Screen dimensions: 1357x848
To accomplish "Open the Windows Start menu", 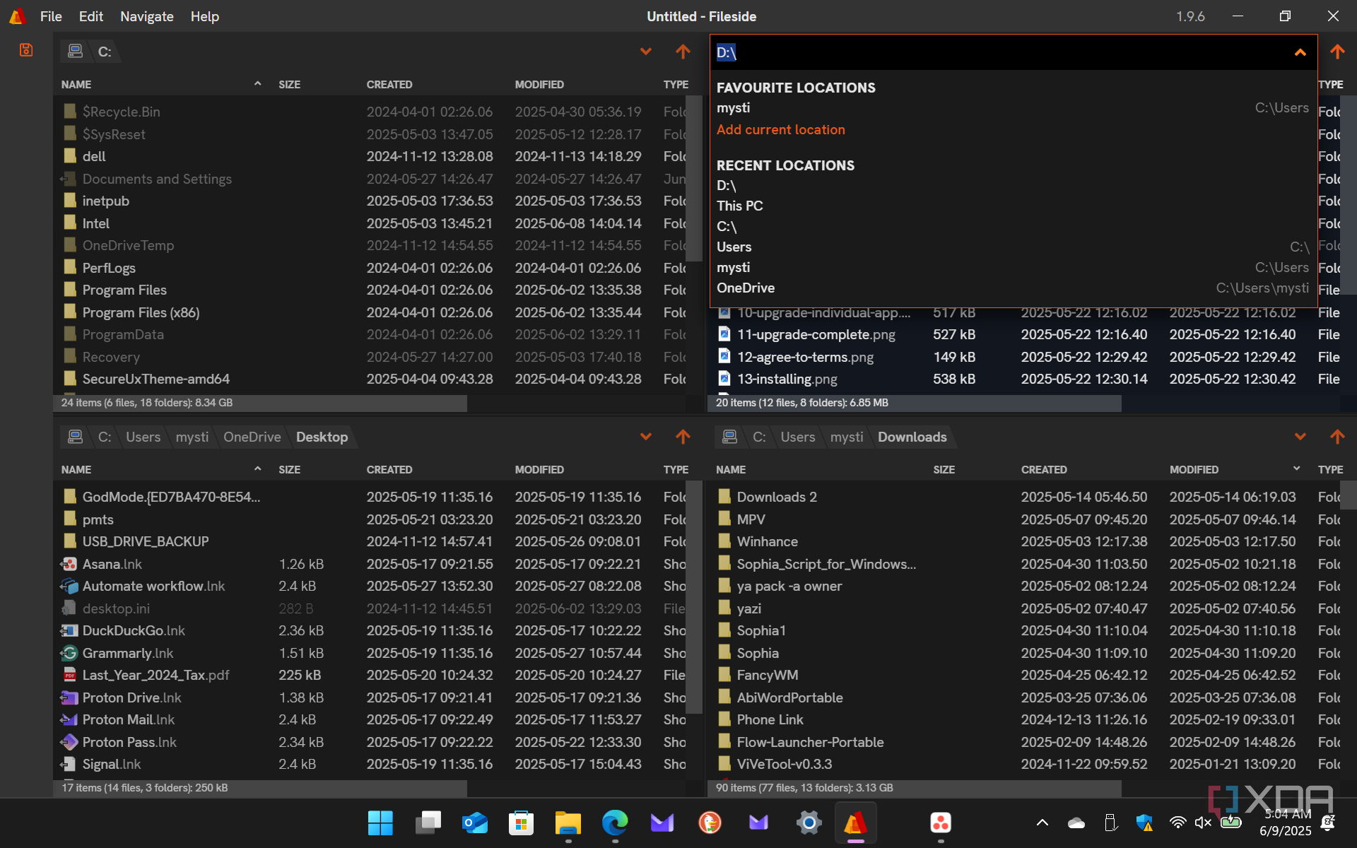I will (x=380, y=823).
